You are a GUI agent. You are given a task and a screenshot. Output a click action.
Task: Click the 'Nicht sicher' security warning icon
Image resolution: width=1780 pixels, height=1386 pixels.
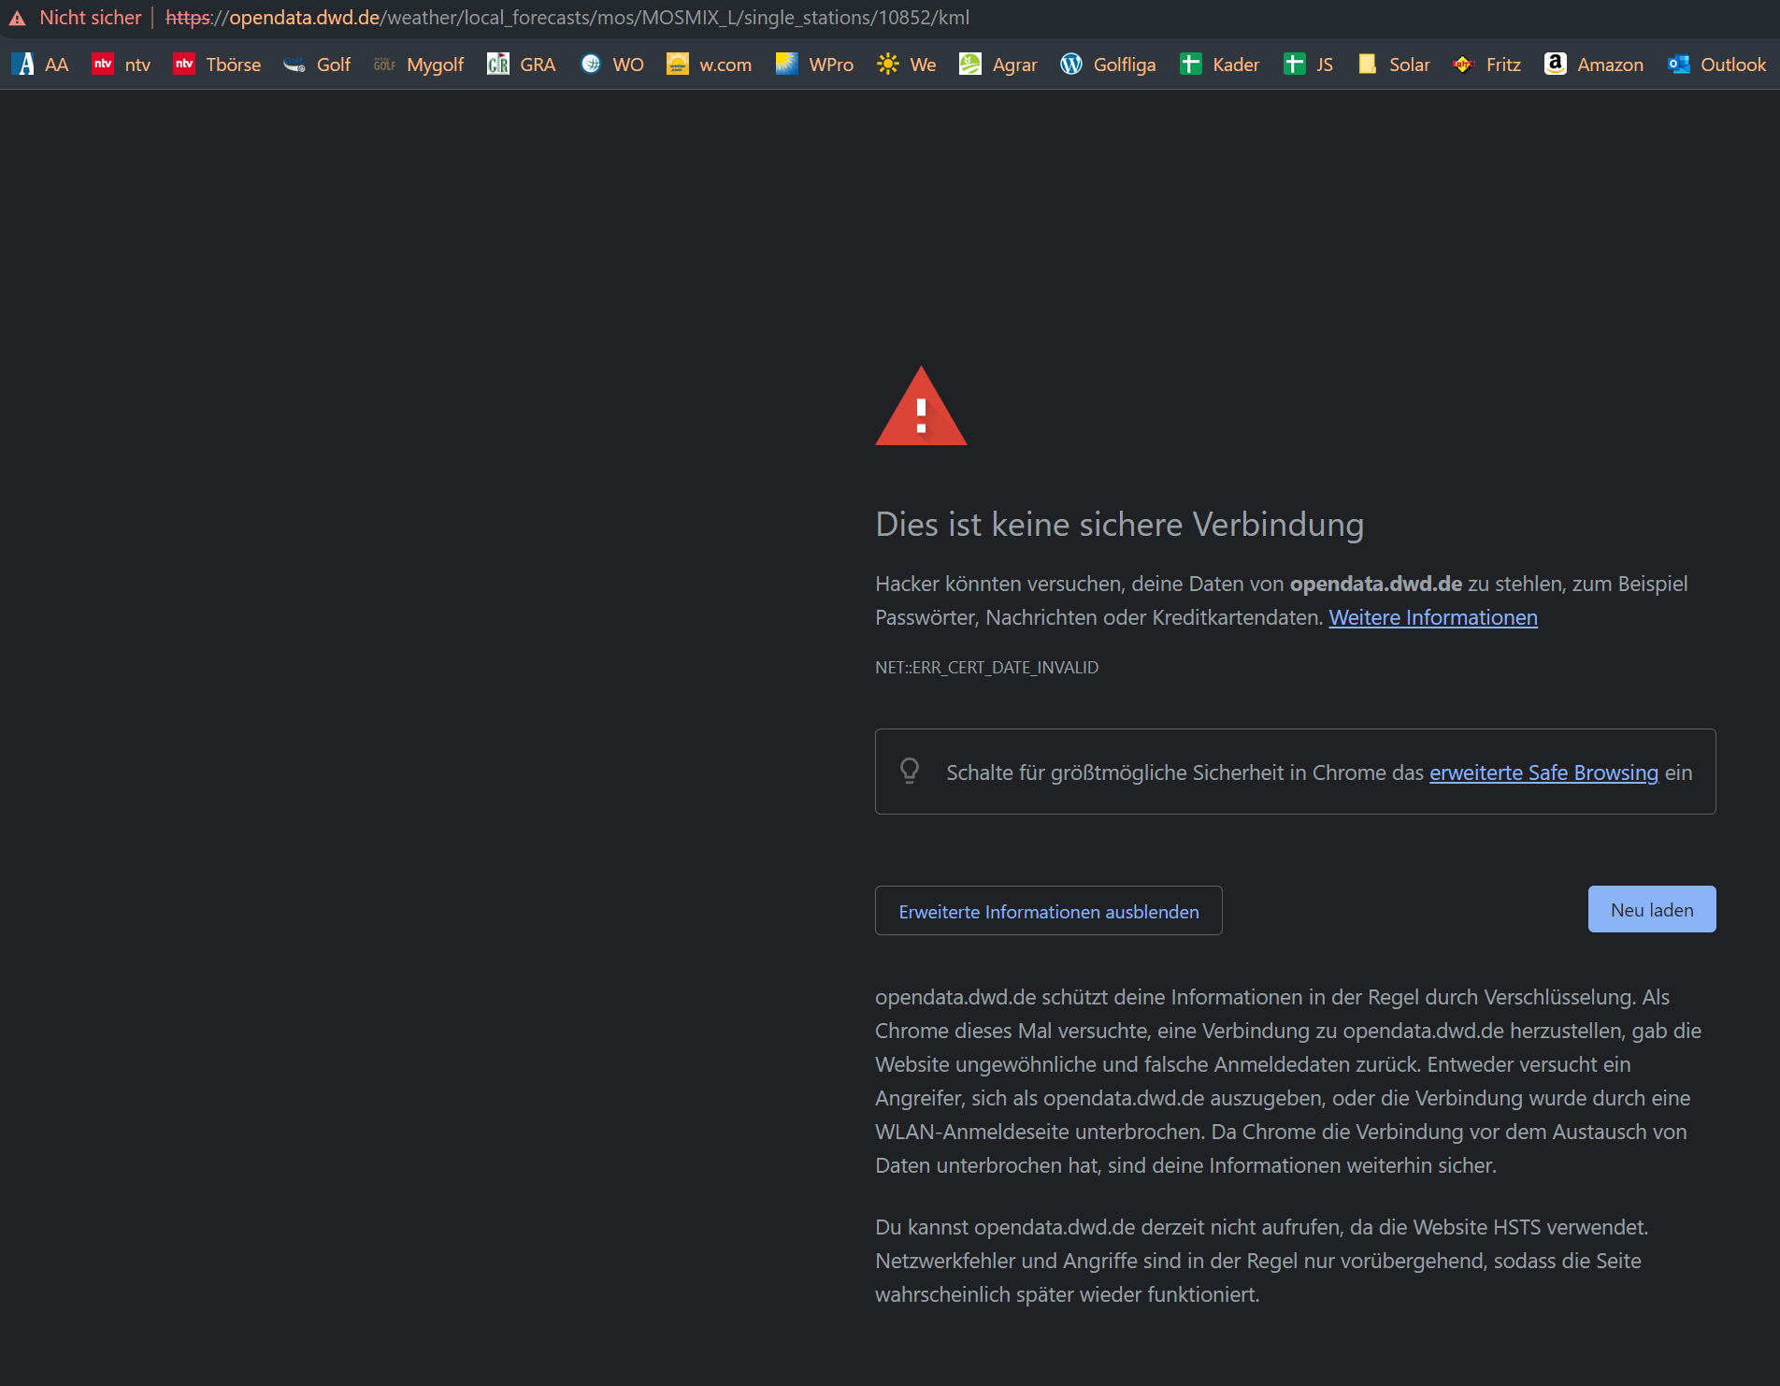point(18,18)
